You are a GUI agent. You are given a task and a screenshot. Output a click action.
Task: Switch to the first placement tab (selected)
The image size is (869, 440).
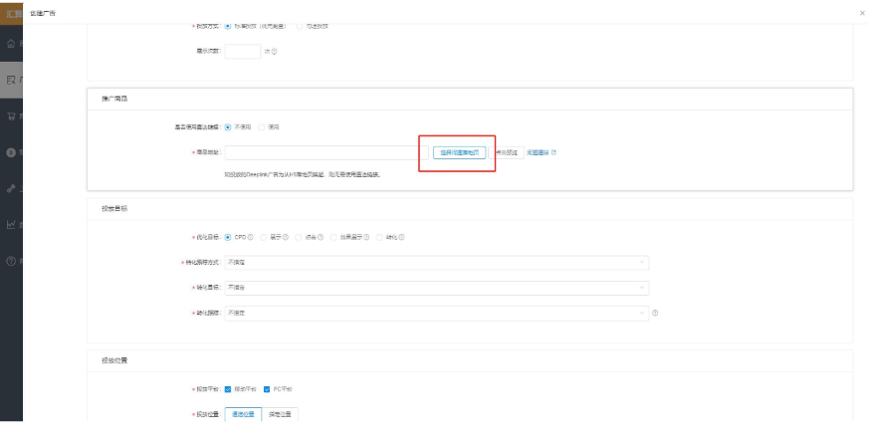(243, 414)
